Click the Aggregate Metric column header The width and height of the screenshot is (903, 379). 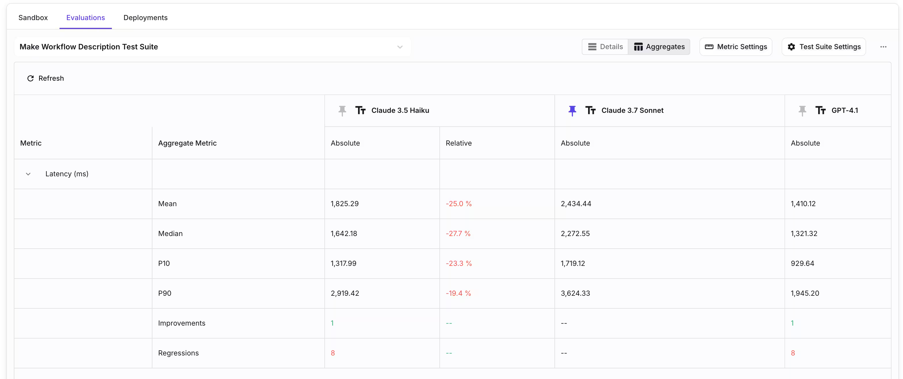click(187, 143)
